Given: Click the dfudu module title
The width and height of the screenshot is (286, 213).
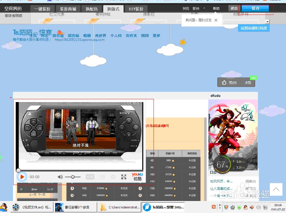Looking at the screenshot, I should (x=215, y=95).
